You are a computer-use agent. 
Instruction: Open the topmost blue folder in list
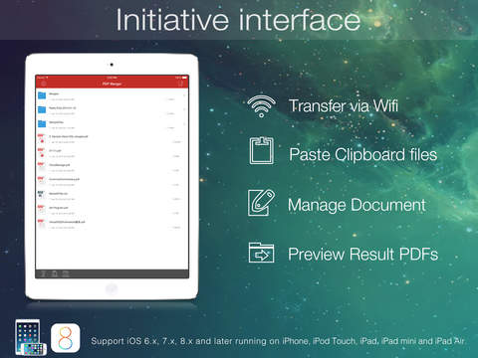(x=42, y=95)
